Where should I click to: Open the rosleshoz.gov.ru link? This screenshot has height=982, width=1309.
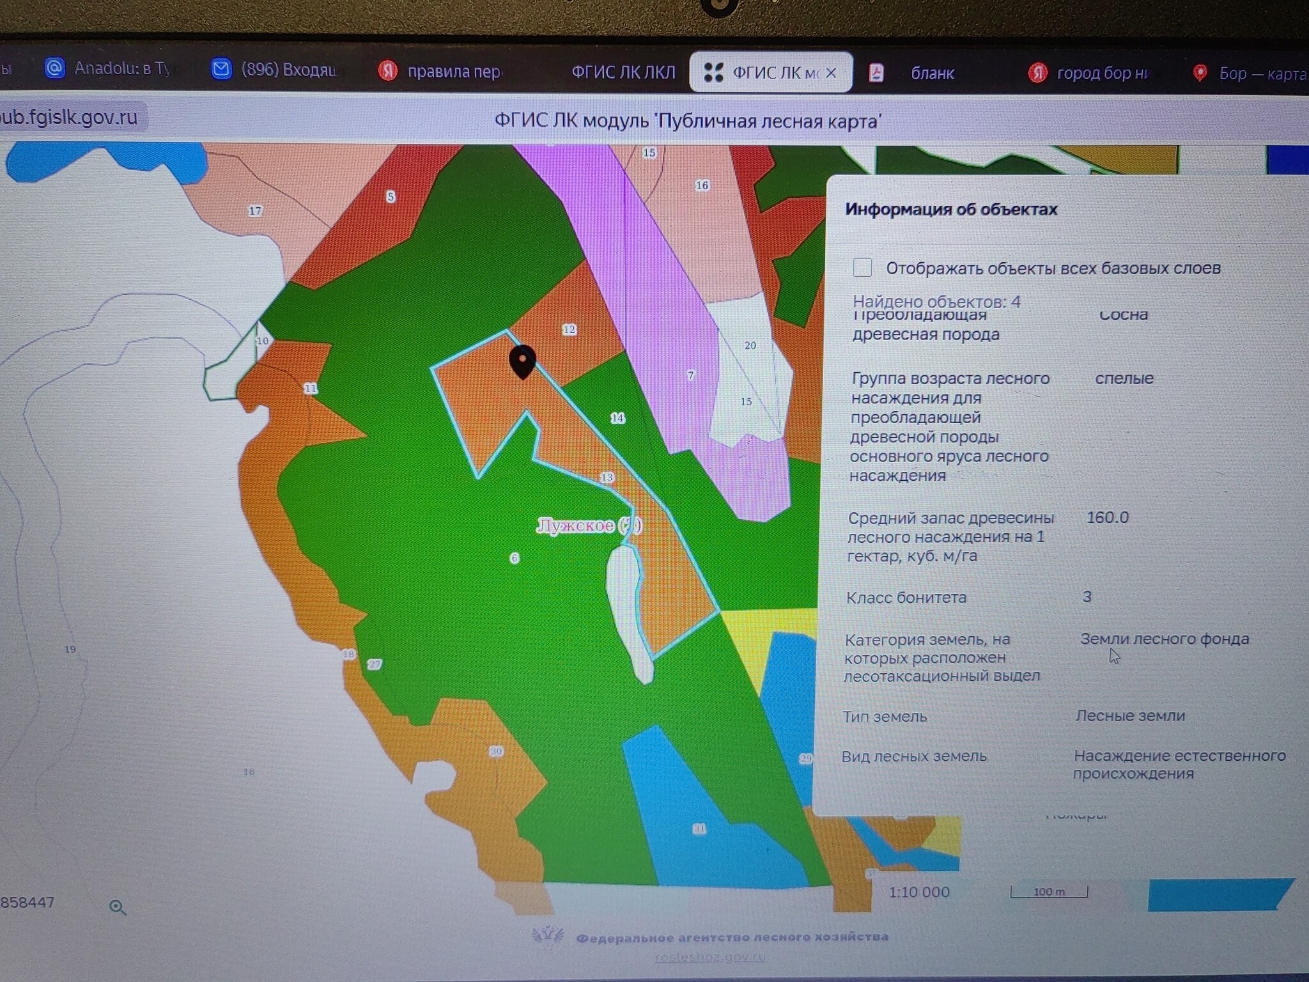pyautogui.click(x=709, y=957)
